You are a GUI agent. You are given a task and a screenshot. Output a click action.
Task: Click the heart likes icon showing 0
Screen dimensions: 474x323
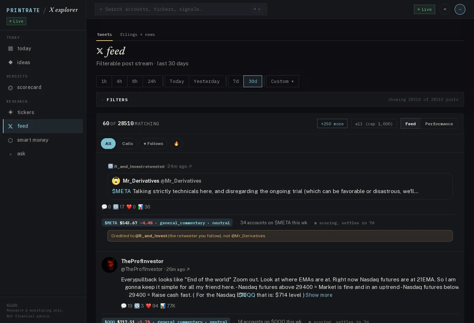pos(129,207)
